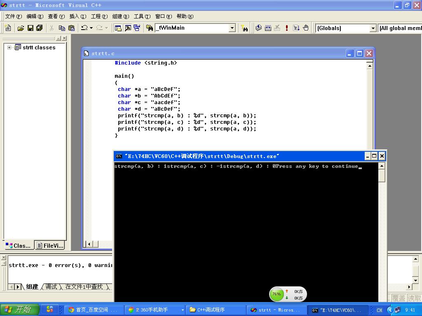Click the 76% green network monitor widget
Image resolution: width=422 pixels, height=316 pixels.
(288, 294)
